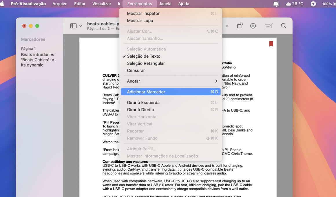
Task: Toggle the checked Seleção de Texto option
Action: pos(171,56)
